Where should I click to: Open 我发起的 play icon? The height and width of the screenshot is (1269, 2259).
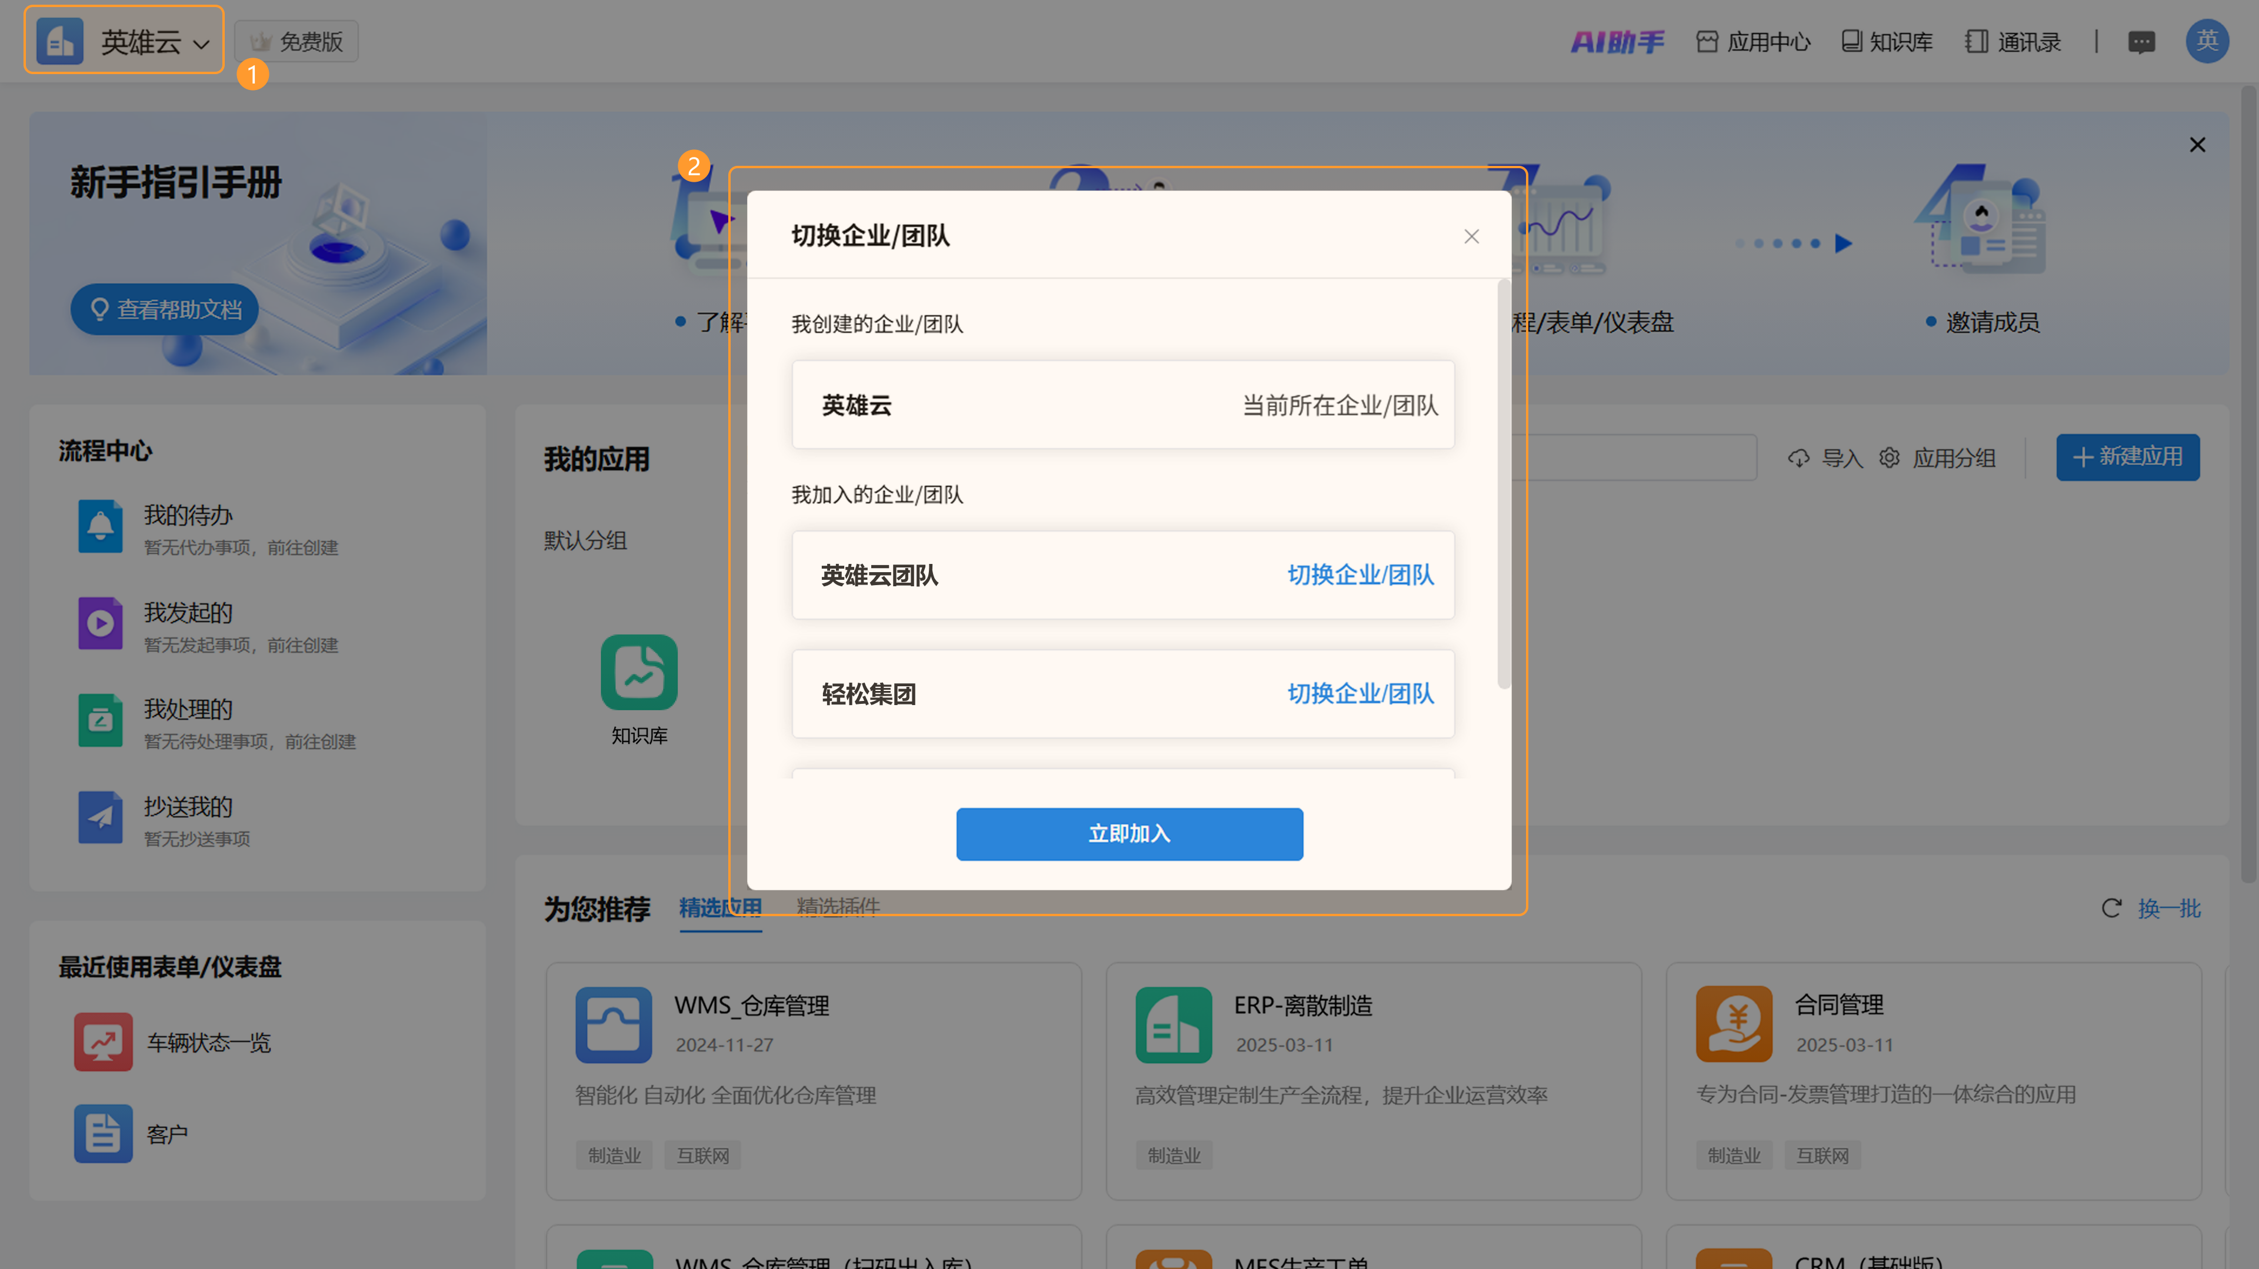100,623
